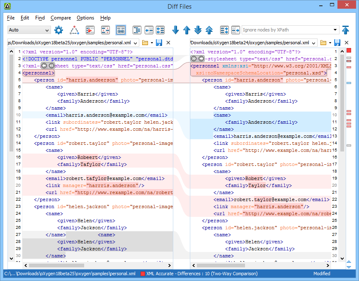This screenshot has height=281, width=359.
Task: Open the Compare menu
Action: pyautogui.click(x=61, y=18)
